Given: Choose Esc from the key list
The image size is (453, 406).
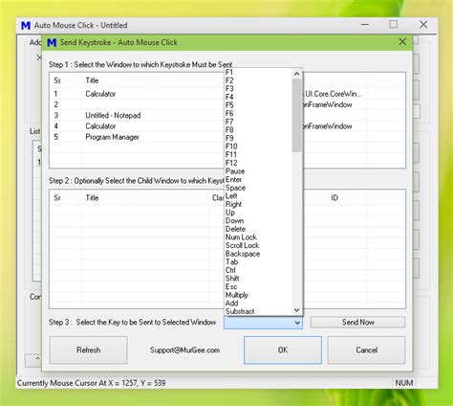Looking at the screenshot, I should [231, 286].
